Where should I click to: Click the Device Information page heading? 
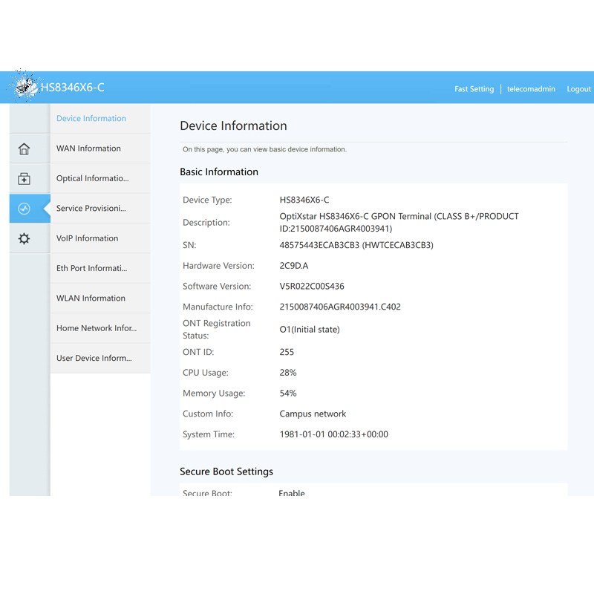coord(233,126)
